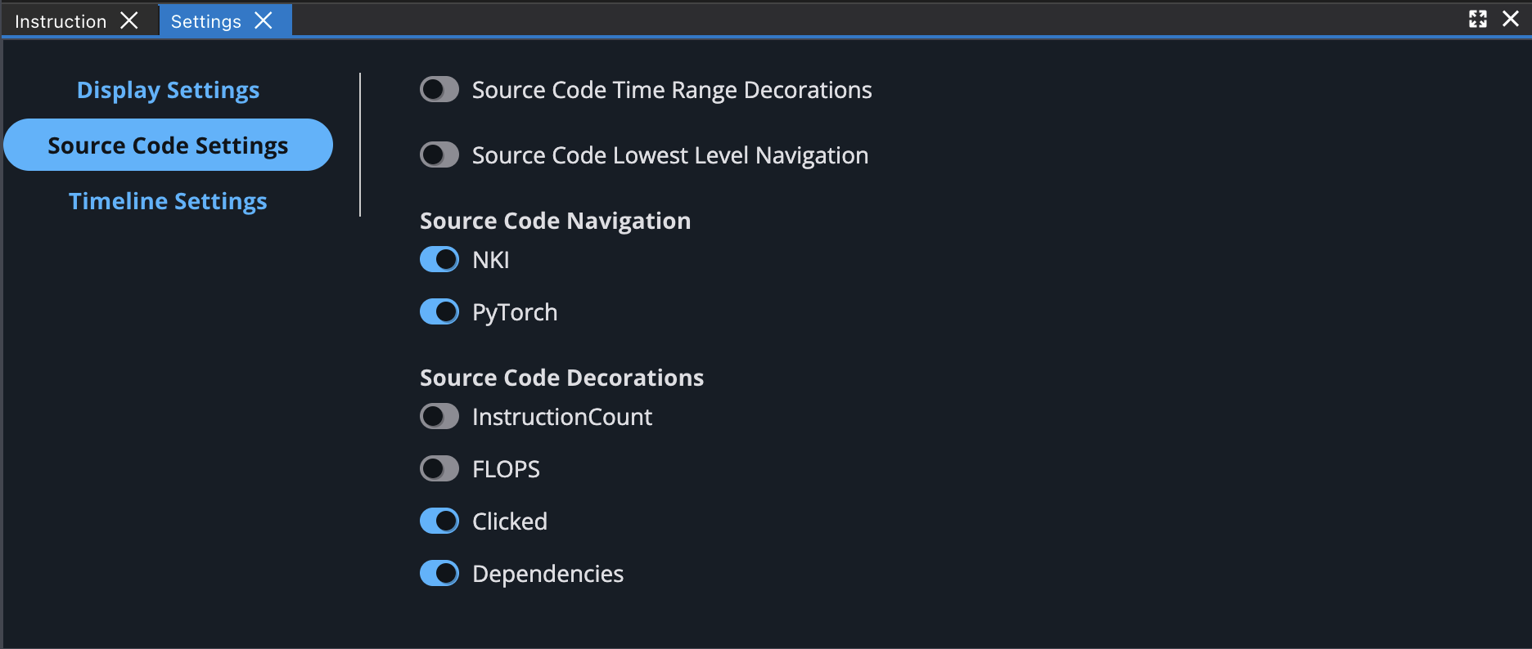Close the Settings tab with its X
Screen dimensions: 1532x649
264,20
